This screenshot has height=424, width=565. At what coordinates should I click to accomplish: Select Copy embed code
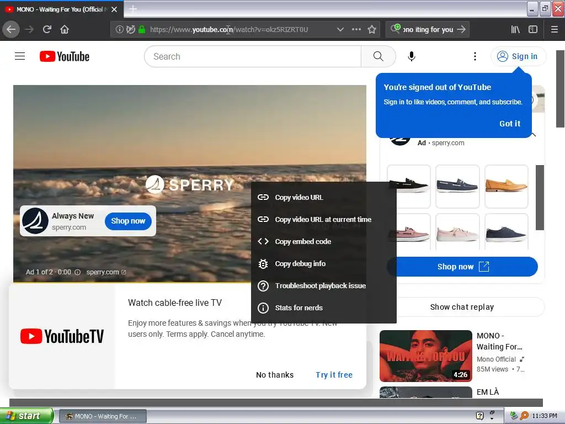pos(323,242)
